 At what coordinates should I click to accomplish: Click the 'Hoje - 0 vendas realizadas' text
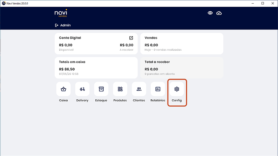(163, 50)
